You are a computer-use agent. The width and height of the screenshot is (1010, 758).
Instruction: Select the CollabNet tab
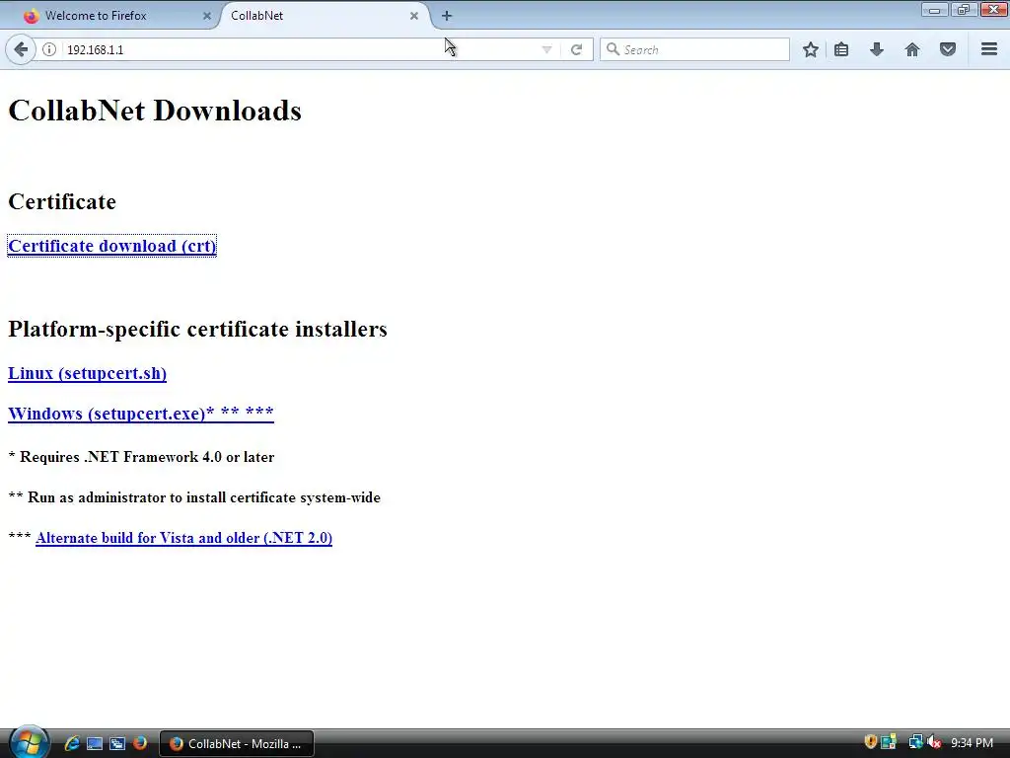click(x=323, y=16)
